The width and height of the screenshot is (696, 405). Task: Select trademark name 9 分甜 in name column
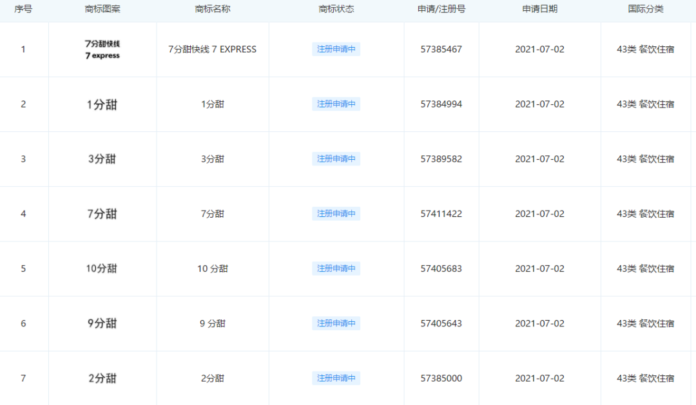point(213,323)
